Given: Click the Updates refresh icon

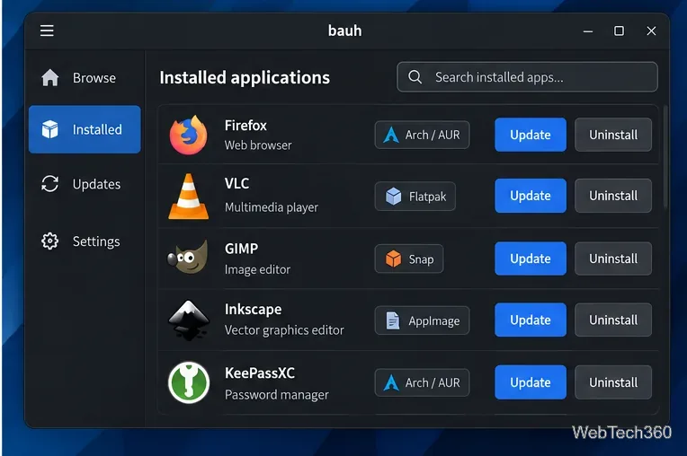Looking at the screenshot, I should click(x=50, y=184).
